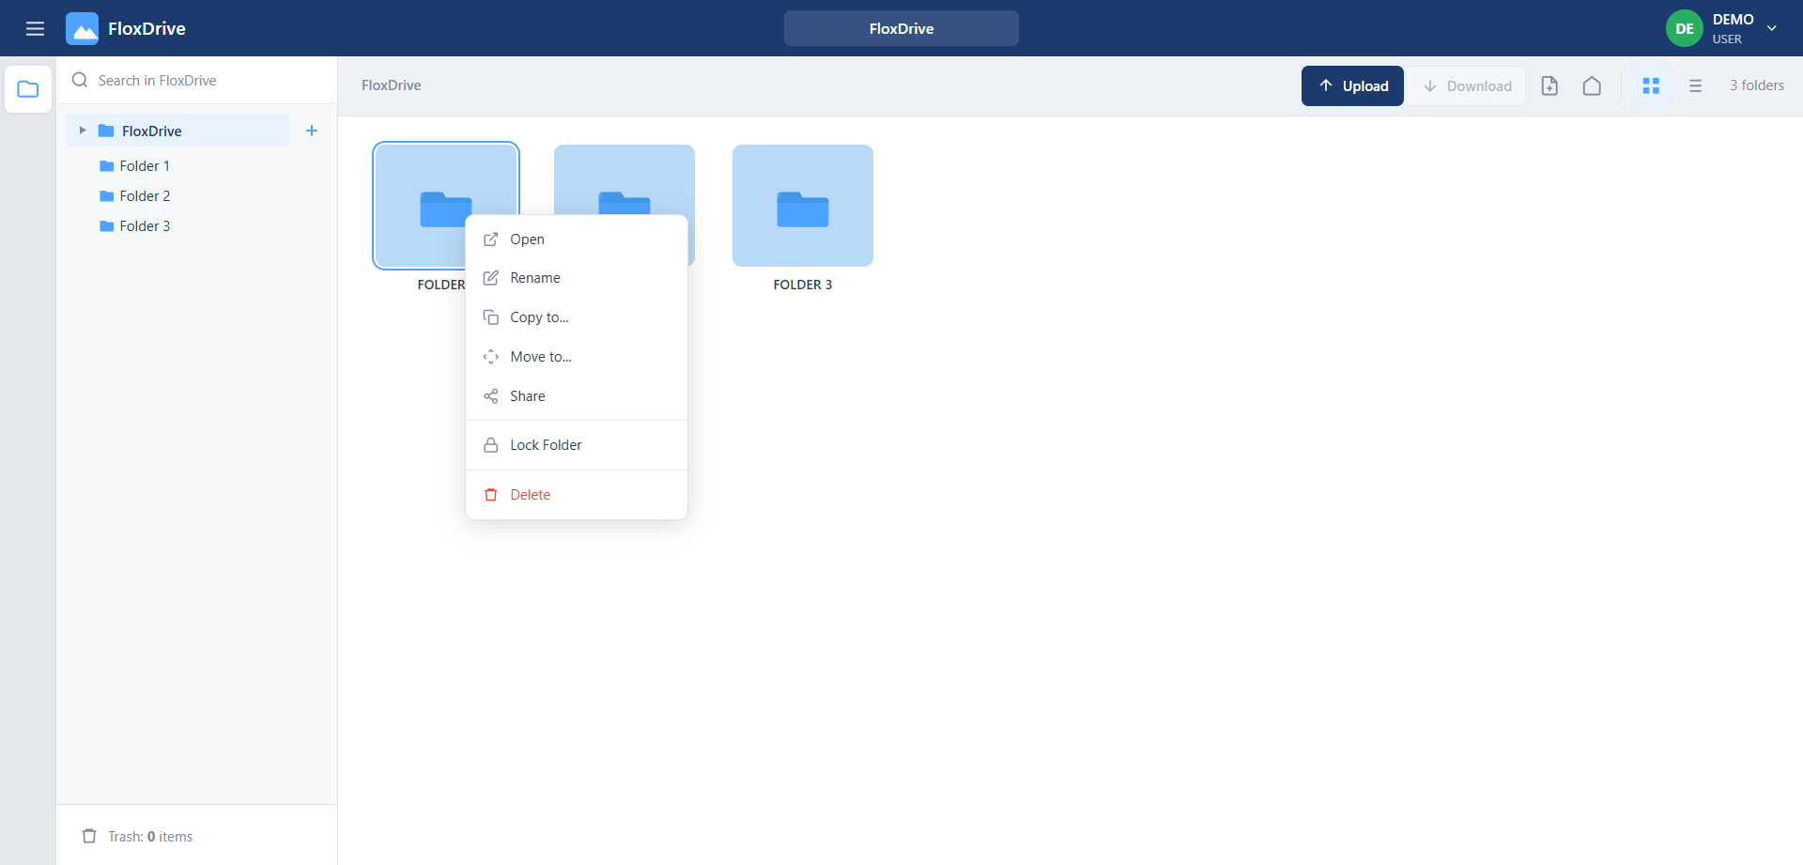Create new file via toolbar icon
The height and width of the screenshot is (865, 1803).
coord(1549,85)
